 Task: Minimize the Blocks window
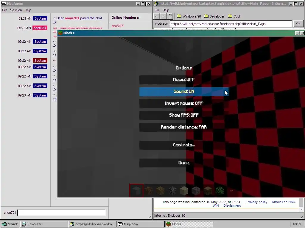coord(297,33)
